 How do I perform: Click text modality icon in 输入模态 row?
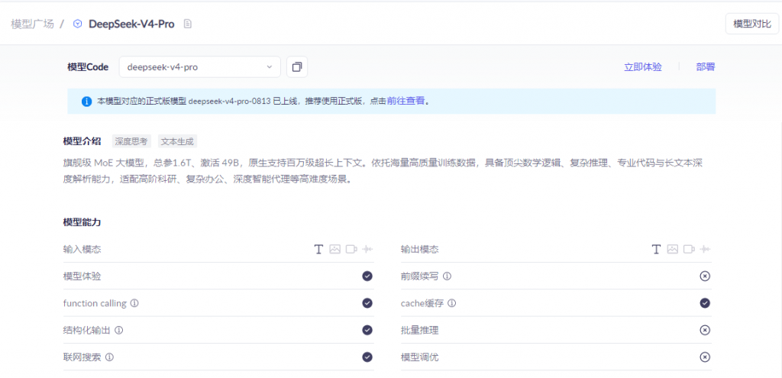tap(318, 250)
